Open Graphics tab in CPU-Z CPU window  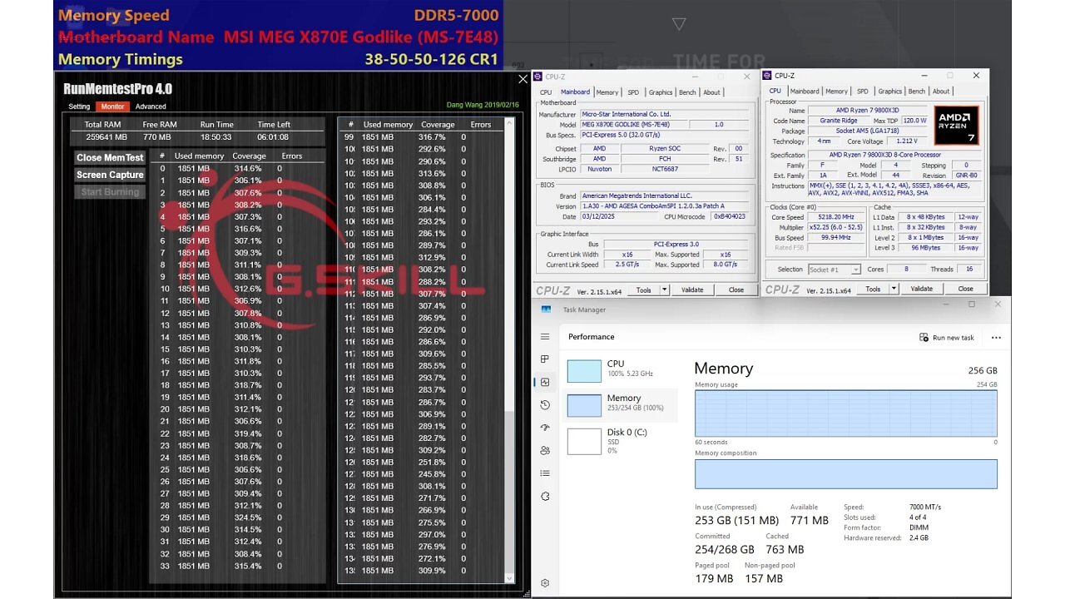click(889, 92)
